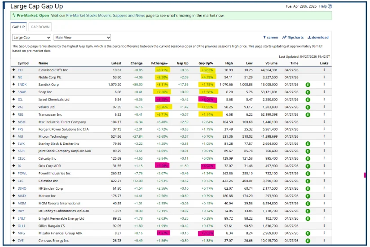Screen dimensions: 370x247
Task: Sort by Symbol column header
Action: click(x=24, y=63)
